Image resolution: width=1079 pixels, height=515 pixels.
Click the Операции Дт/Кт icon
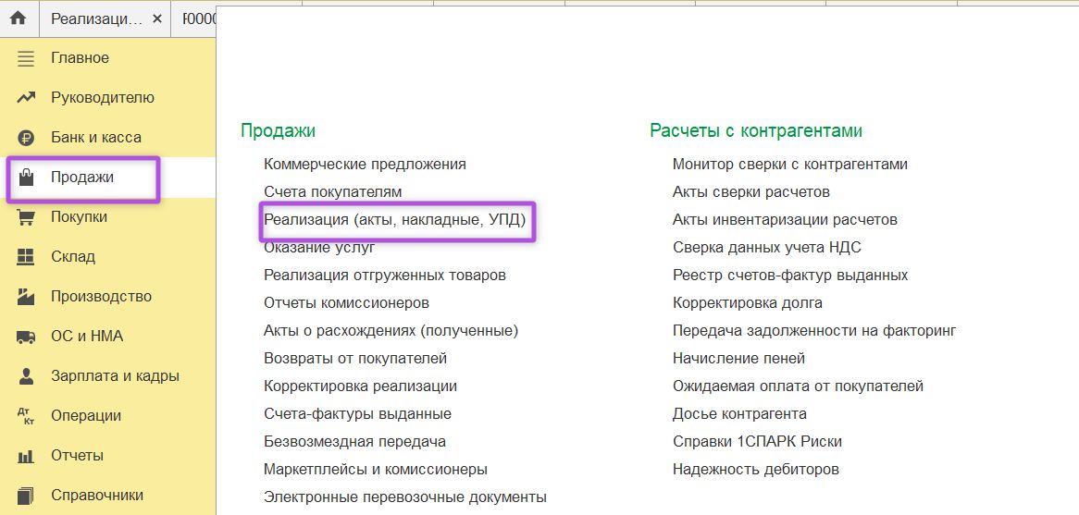(26, 416)
